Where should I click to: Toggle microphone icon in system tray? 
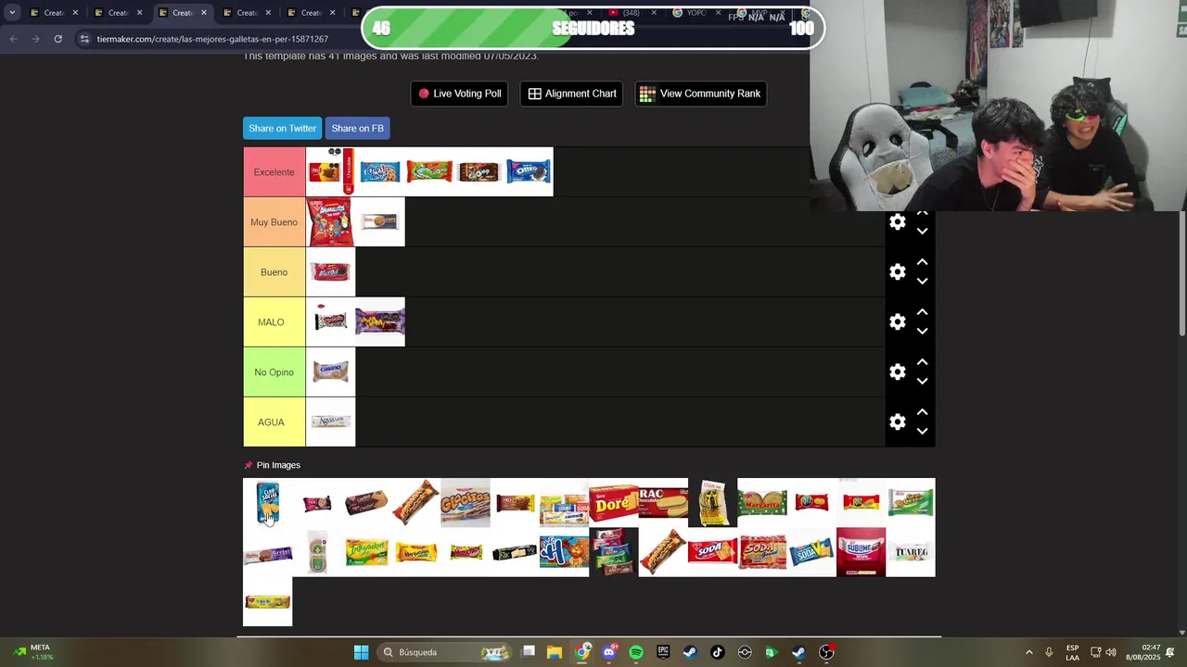[1049, 652]
